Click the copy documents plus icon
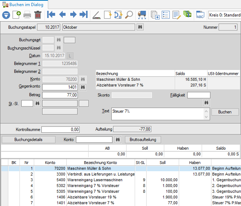Screen dimensions: 241x206 click(155, 15)
